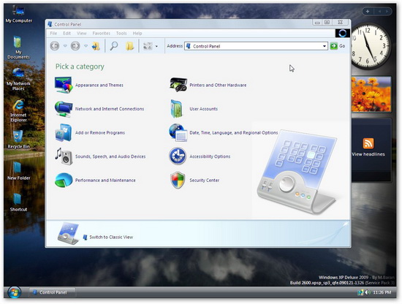Image resolution: width=402 pixels, height=304 pixels.
Task: Click Switch to Classic View link
Action: click(x=111, y=237)
